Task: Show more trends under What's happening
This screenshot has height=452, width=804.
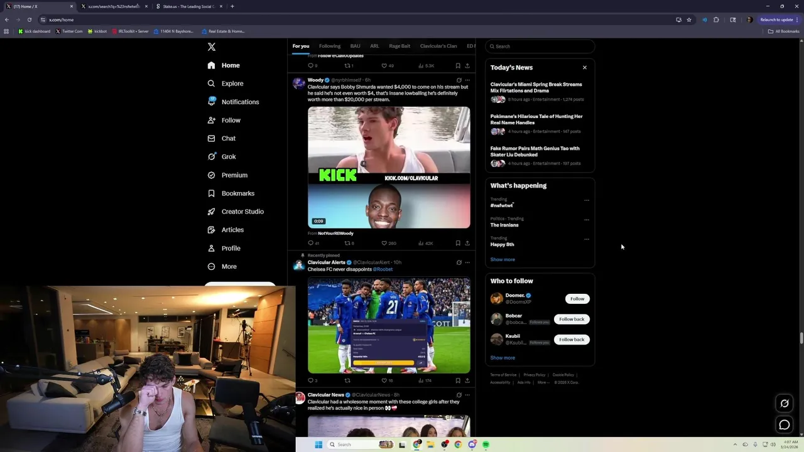Action: [503, 259]
